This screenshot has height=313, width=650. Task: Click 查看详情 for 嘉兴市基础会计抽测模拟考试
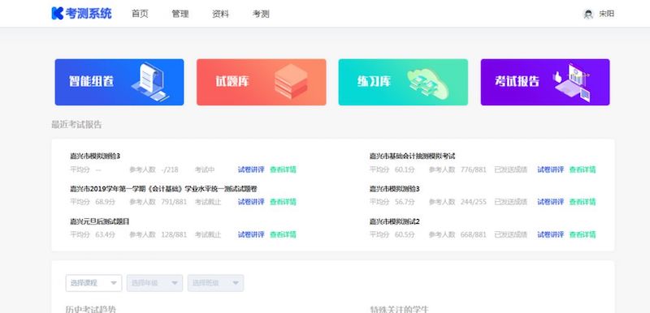coord(583,169)
